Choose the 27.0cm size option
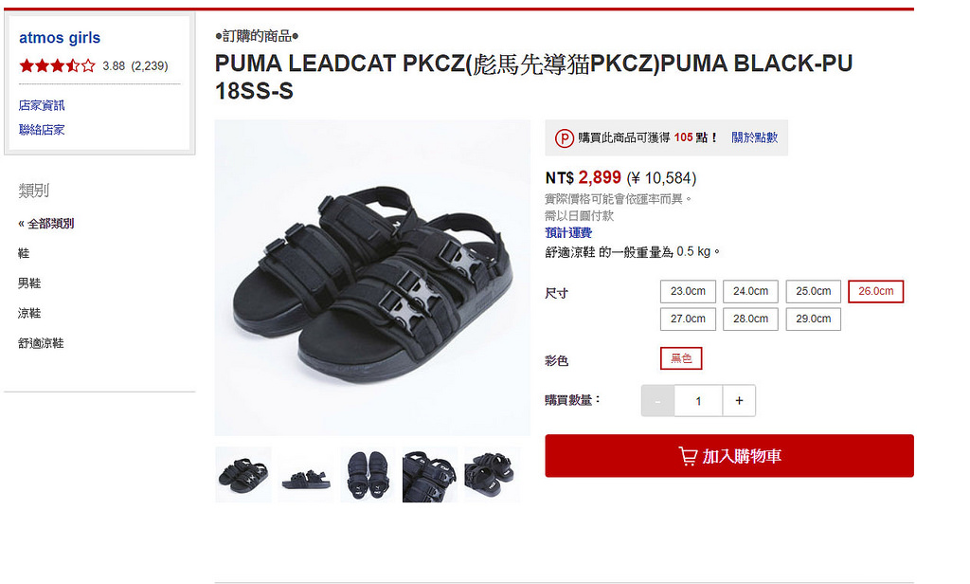The width and height of the screenshot is (970, 584). tap(688, 319)
